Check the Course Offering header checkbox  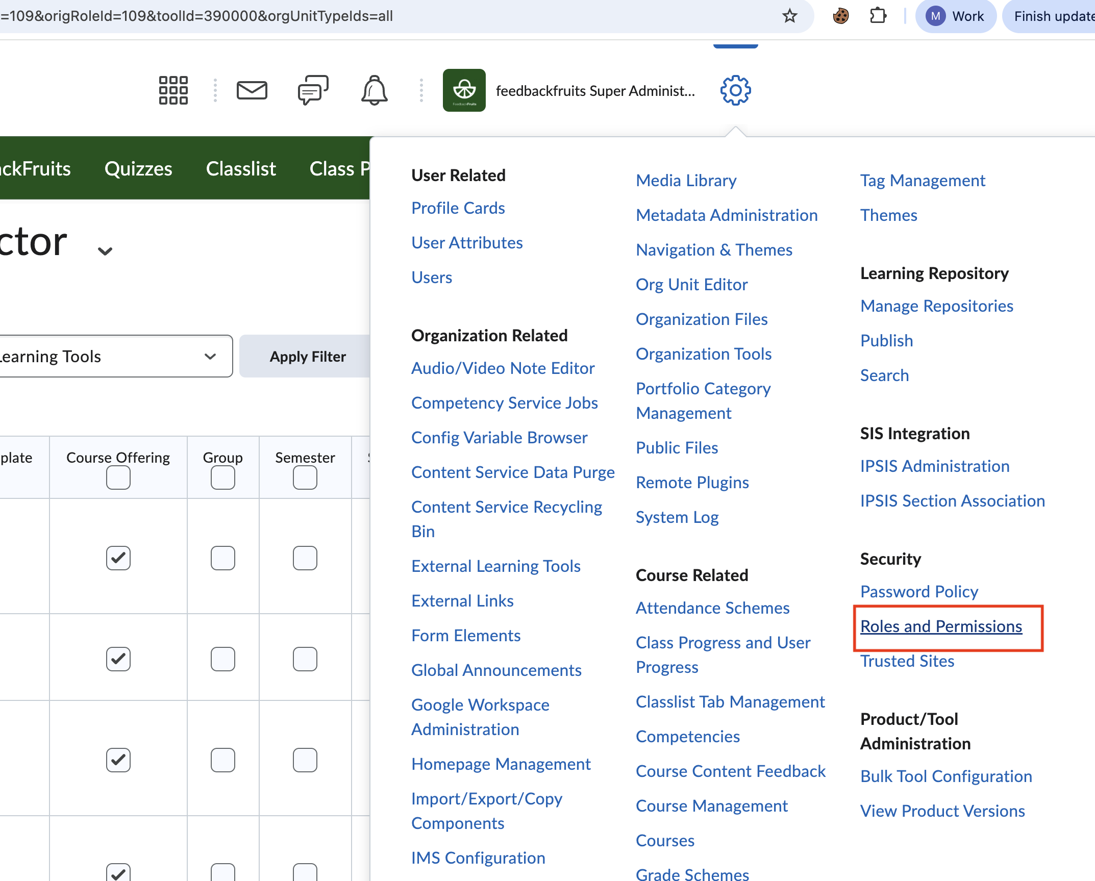[118, 477]
